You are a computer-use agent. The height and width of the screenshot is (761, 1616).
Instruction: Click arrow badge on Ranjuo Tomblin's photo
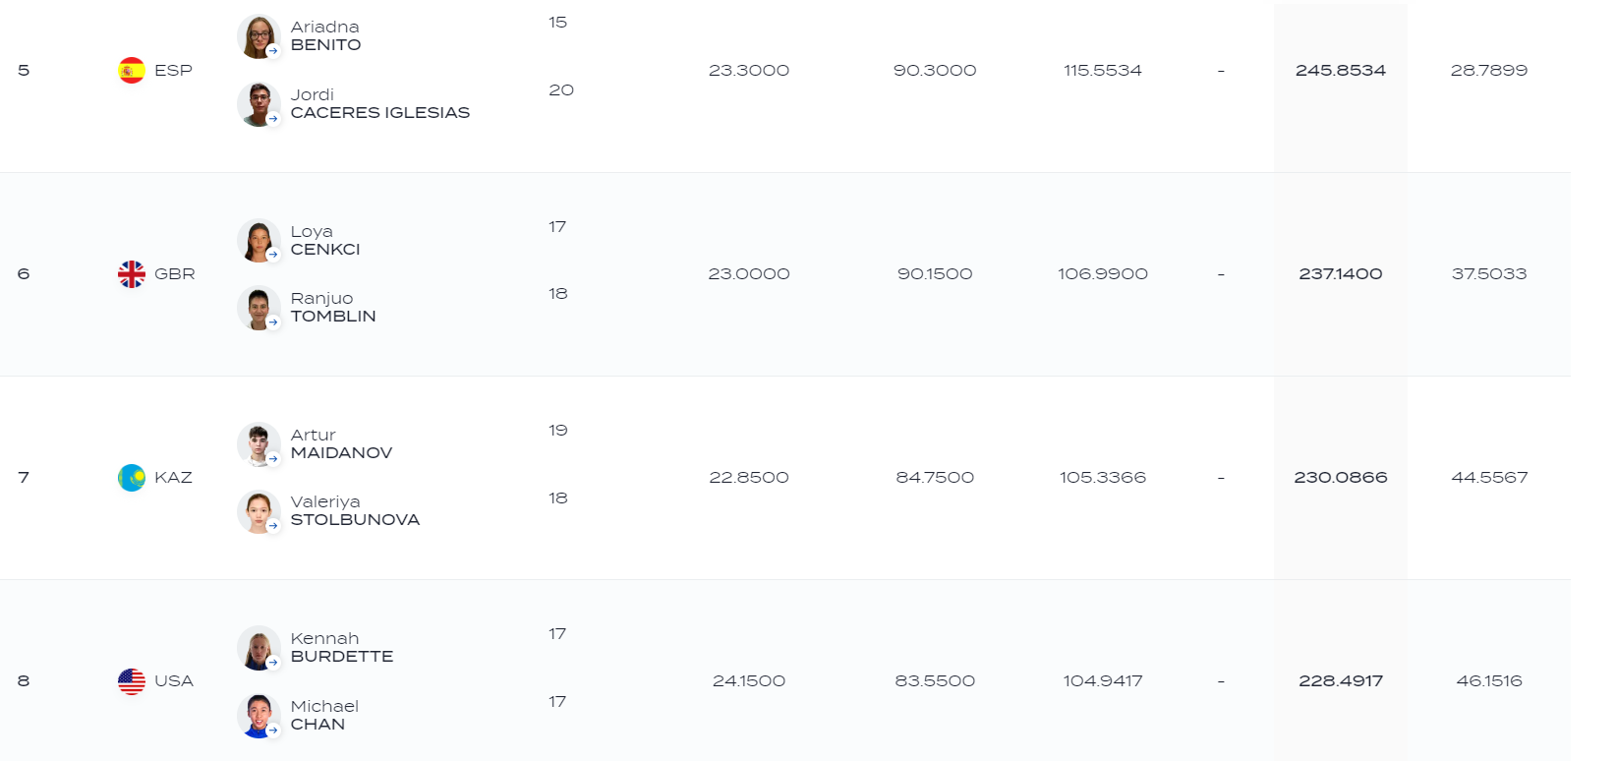pos(273,322)
